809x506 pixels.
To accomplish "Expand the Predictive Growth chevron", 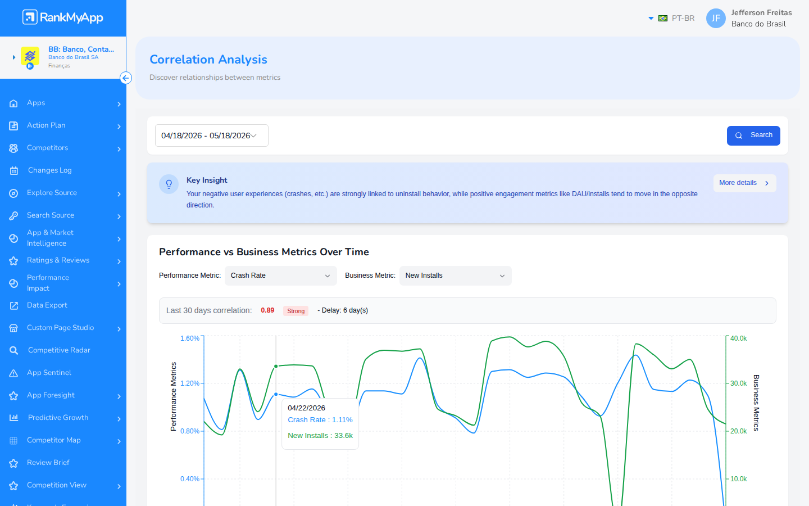I will [119, 419].
